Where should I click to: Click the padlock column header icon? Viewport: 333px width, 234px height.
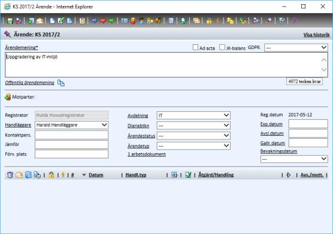click(x=51, y=175)
